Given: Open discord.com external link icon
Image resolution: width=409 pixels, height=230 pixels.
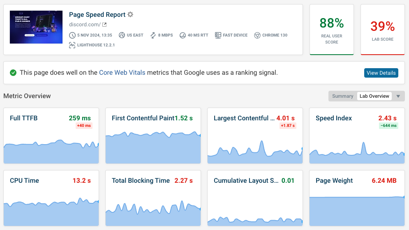Looking at the screenshot, I should click(x=104, y=25).
